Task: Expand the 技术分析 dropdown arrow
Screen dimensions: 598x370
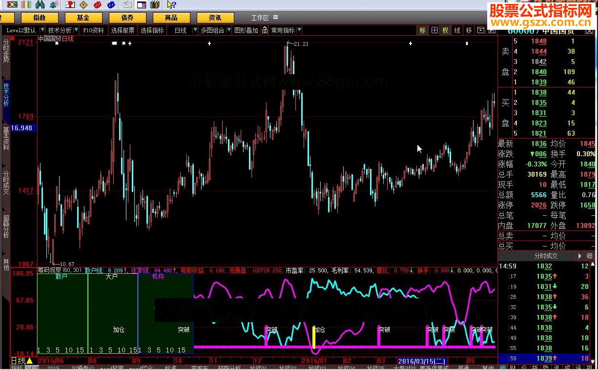Action: (x=76, y=30)
